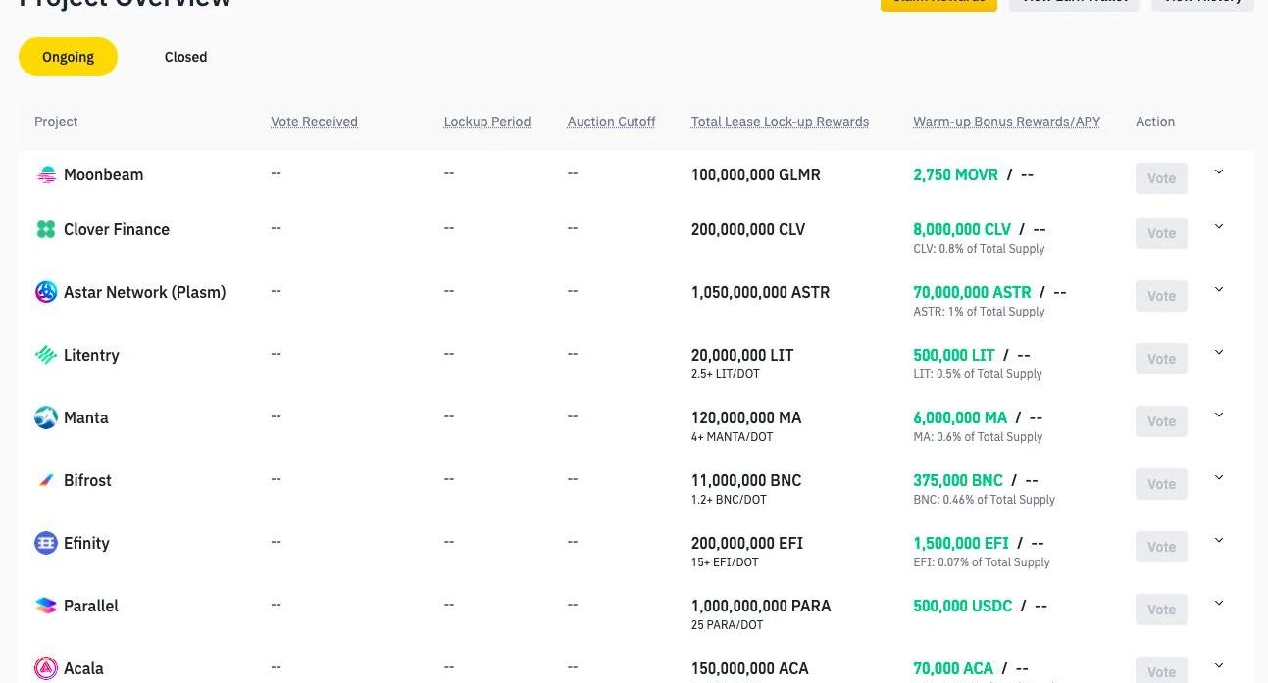Viewport: 1268px width, 683px height.
Task: Click Warm-up Bonus Rewards/APY column header
Action: click(x=1006, y=122)
